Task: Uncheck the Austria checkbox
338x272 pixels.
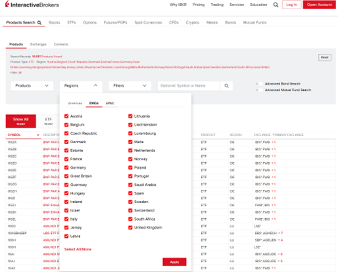Action: coord(66,116)
